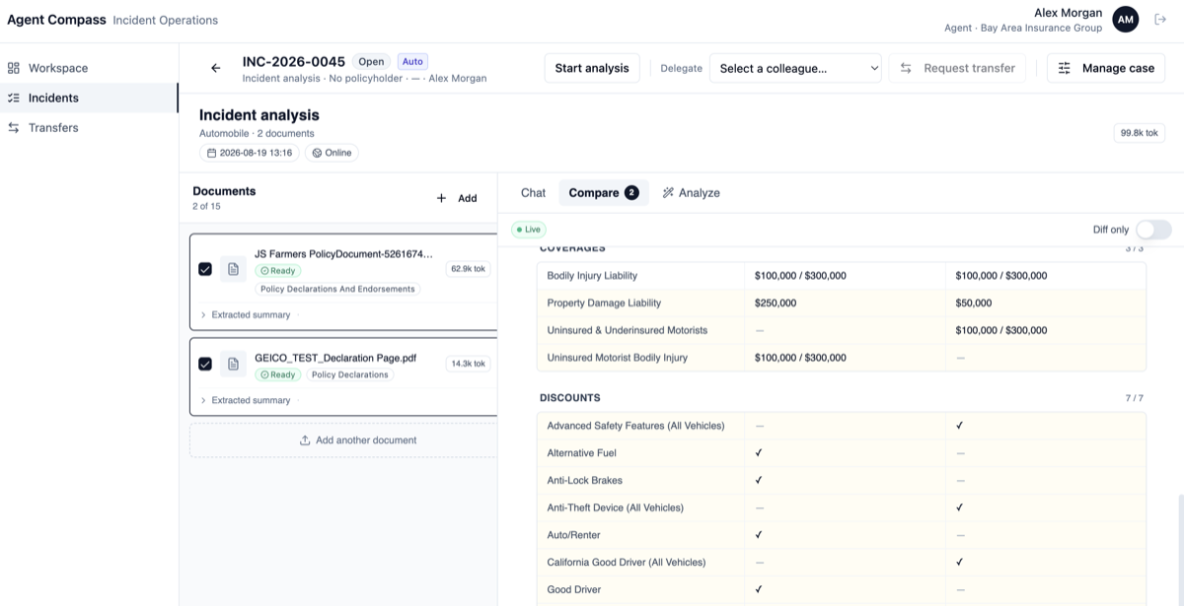The image size is (1184, 606).
Task: Click the Open status badge
Action: 371,61
